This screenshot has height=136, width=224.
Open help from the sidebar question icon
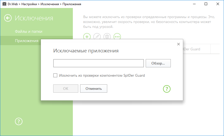(19, 122)
